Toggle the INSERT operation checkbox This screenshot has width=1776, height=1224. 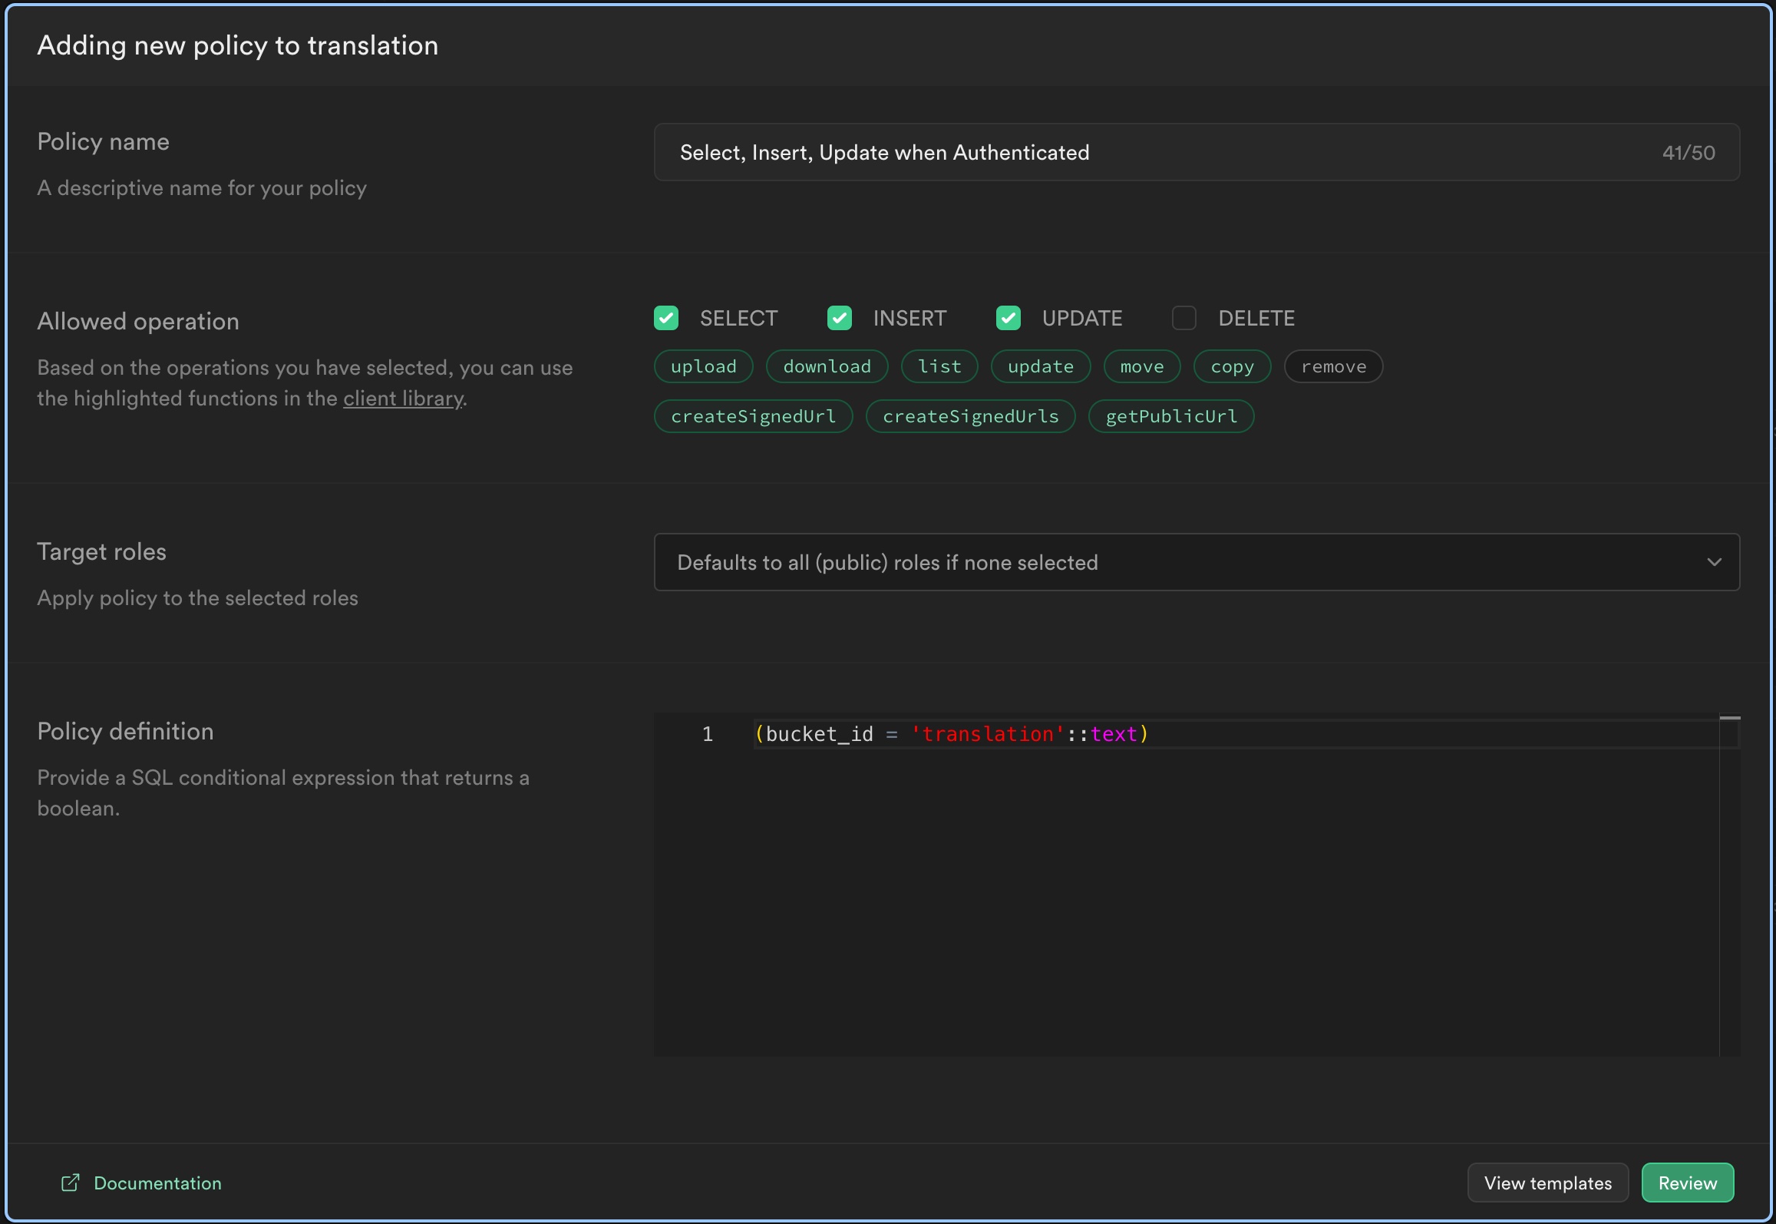(840, 317)
